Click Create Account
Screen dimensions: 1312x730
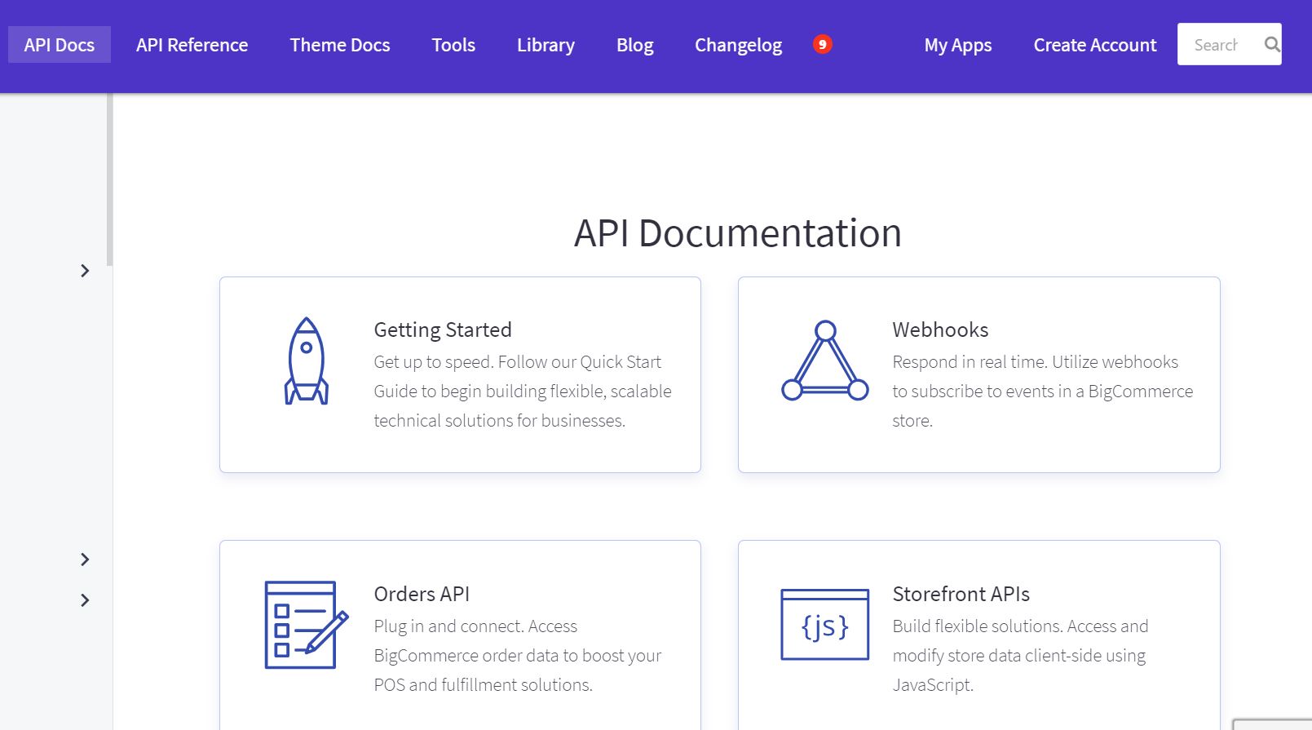tap(1095, 45)
